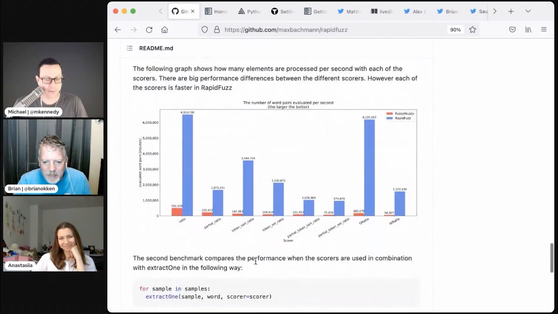The height and width of the screenshot is (314, 558).
Task: Reset the 90% zoom level
Action: pos(455,30)
